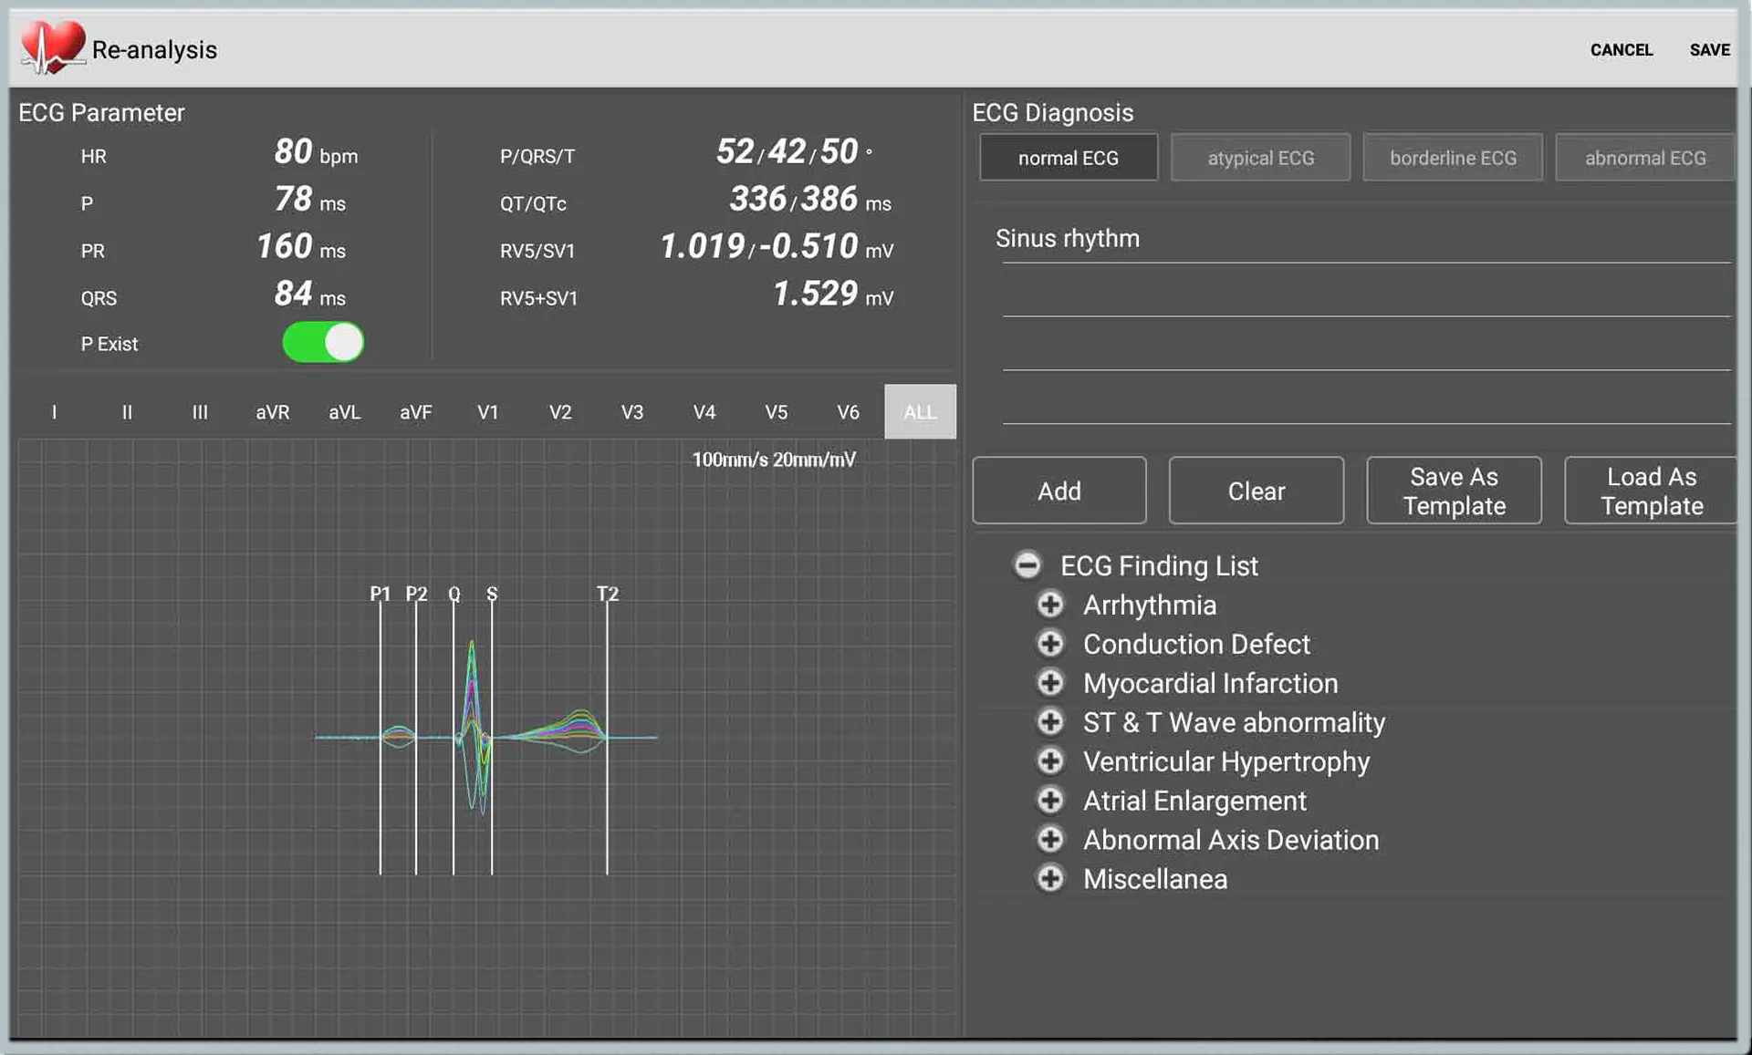The width and height of the screenshot is (1752, 1055).
Task: Select the borderline ECG diagnosis option
Action: click(1453, 158)
